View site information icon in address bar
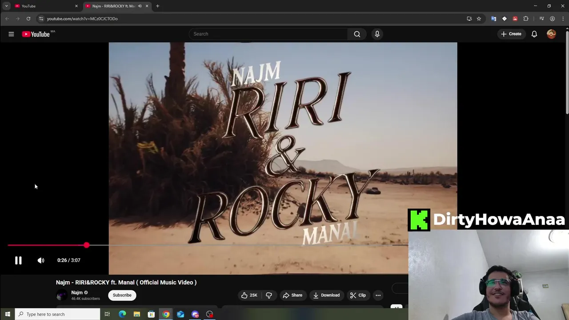569x320 pixels. [41, 19]
